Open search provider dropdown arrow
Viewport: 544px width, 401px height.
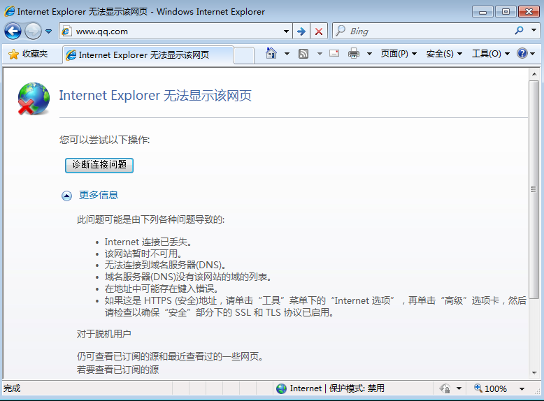tap(534, 31)
